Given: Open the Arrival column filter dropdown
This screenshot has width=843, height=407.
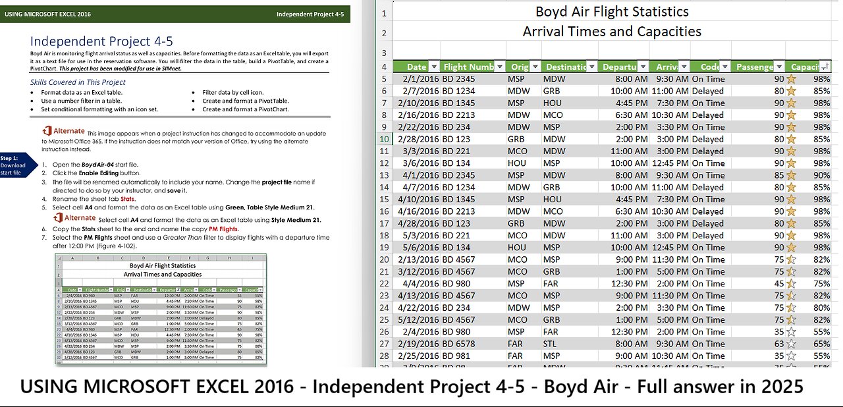Looking at the screenshot, I should 684,67.
